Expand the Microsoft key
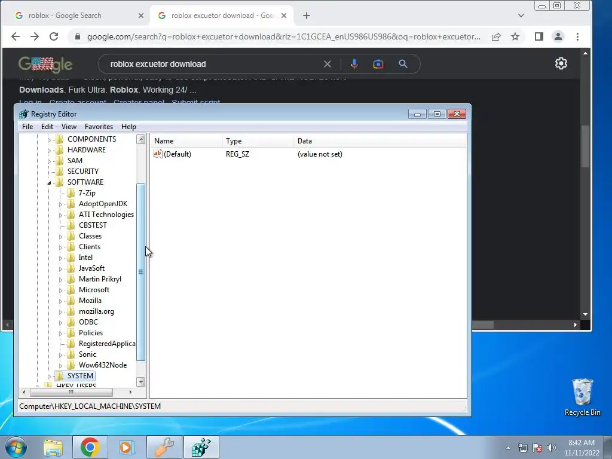612x459 pixels. 60,290
